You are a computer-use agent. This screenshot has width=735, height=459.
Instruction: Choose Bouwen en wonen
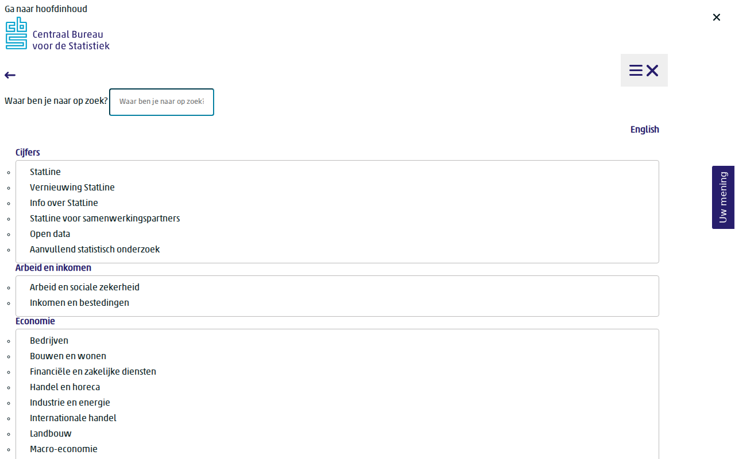coord(68,356)
